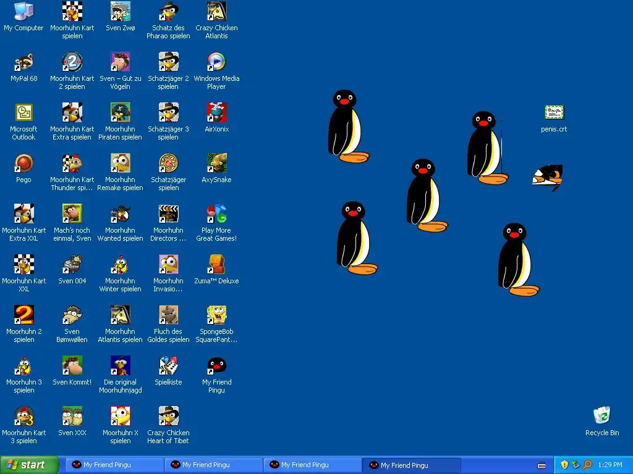Select the Pego shortcut
The image size is (633, 474).
(24, 163)
